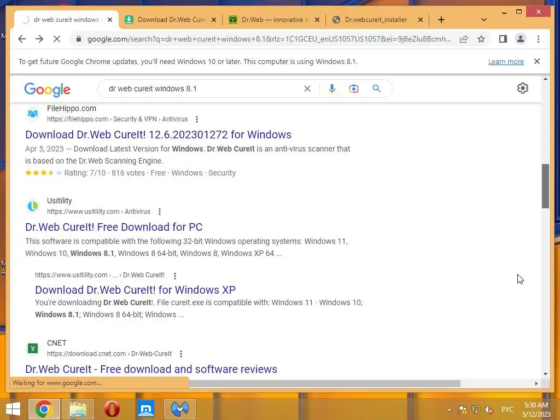560x420 pixels.
Task: Open Malwarebytes from the taskbar
Action: pos(180,409)
